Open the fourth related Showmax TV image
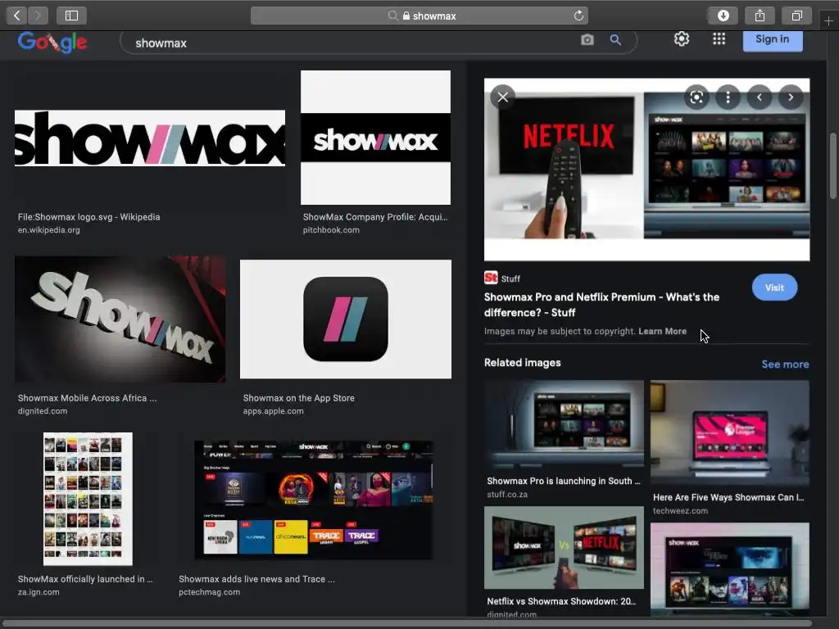839x629 pixels. (x=730, y=568)
